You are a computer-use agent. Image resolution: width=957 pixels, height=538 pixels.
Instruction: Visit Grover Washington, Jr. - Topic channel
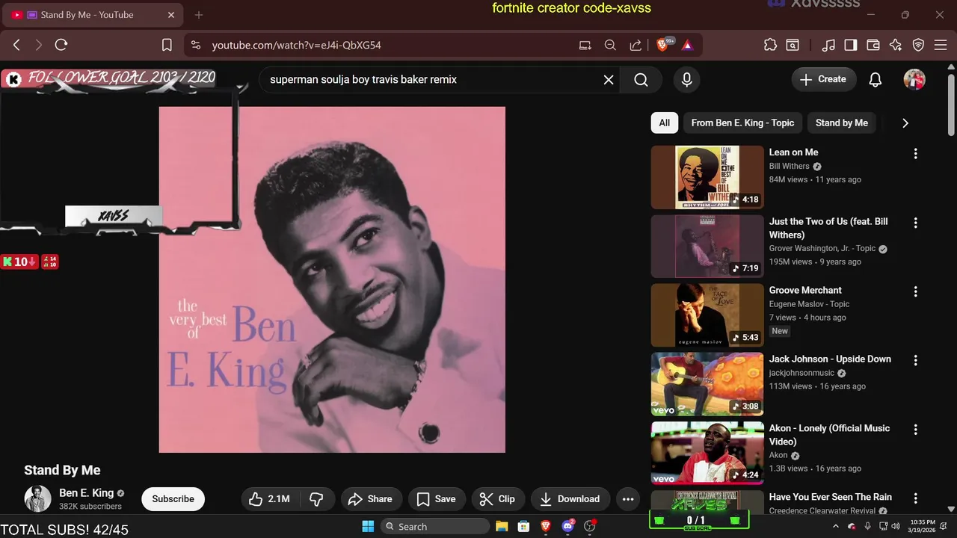822,248
